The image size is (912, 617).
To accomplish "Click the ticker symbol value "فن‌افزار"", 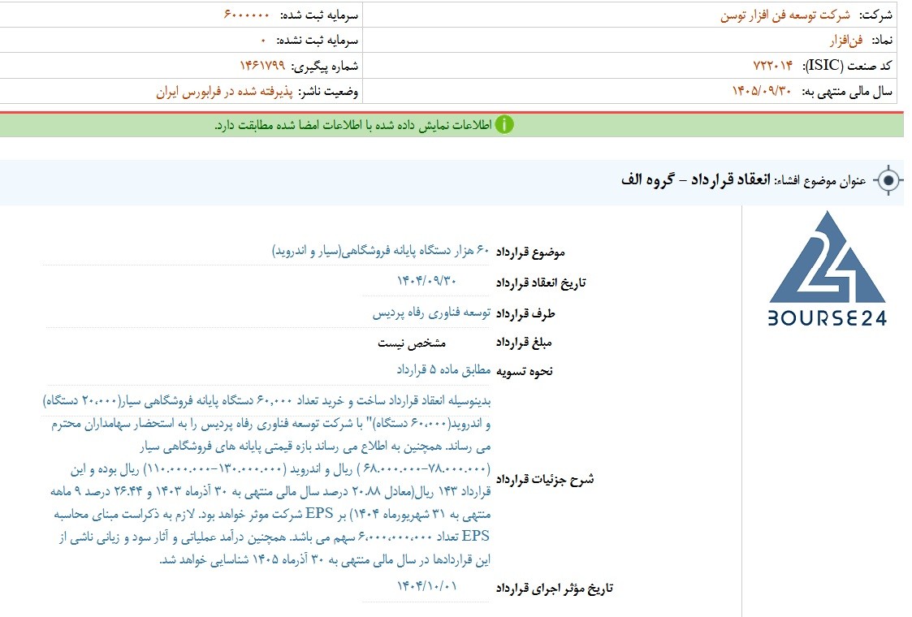I will [846, 40].
